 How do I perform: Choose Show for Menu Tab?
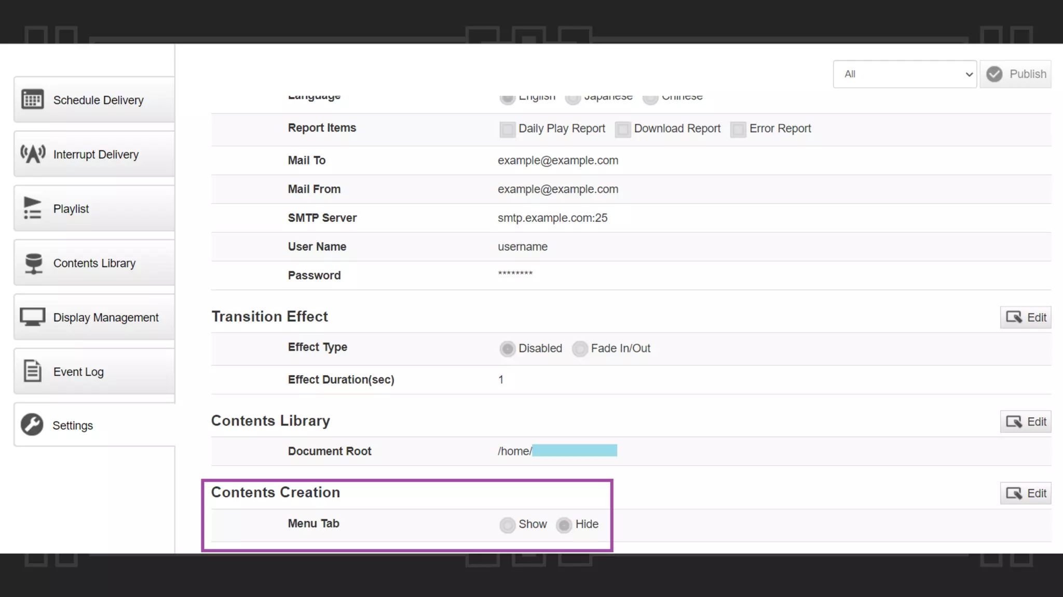[507, 525]
